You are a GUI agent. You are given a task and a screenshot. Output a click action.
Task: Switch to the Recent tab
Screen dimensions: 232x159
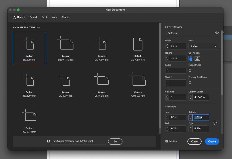(19, 17)
